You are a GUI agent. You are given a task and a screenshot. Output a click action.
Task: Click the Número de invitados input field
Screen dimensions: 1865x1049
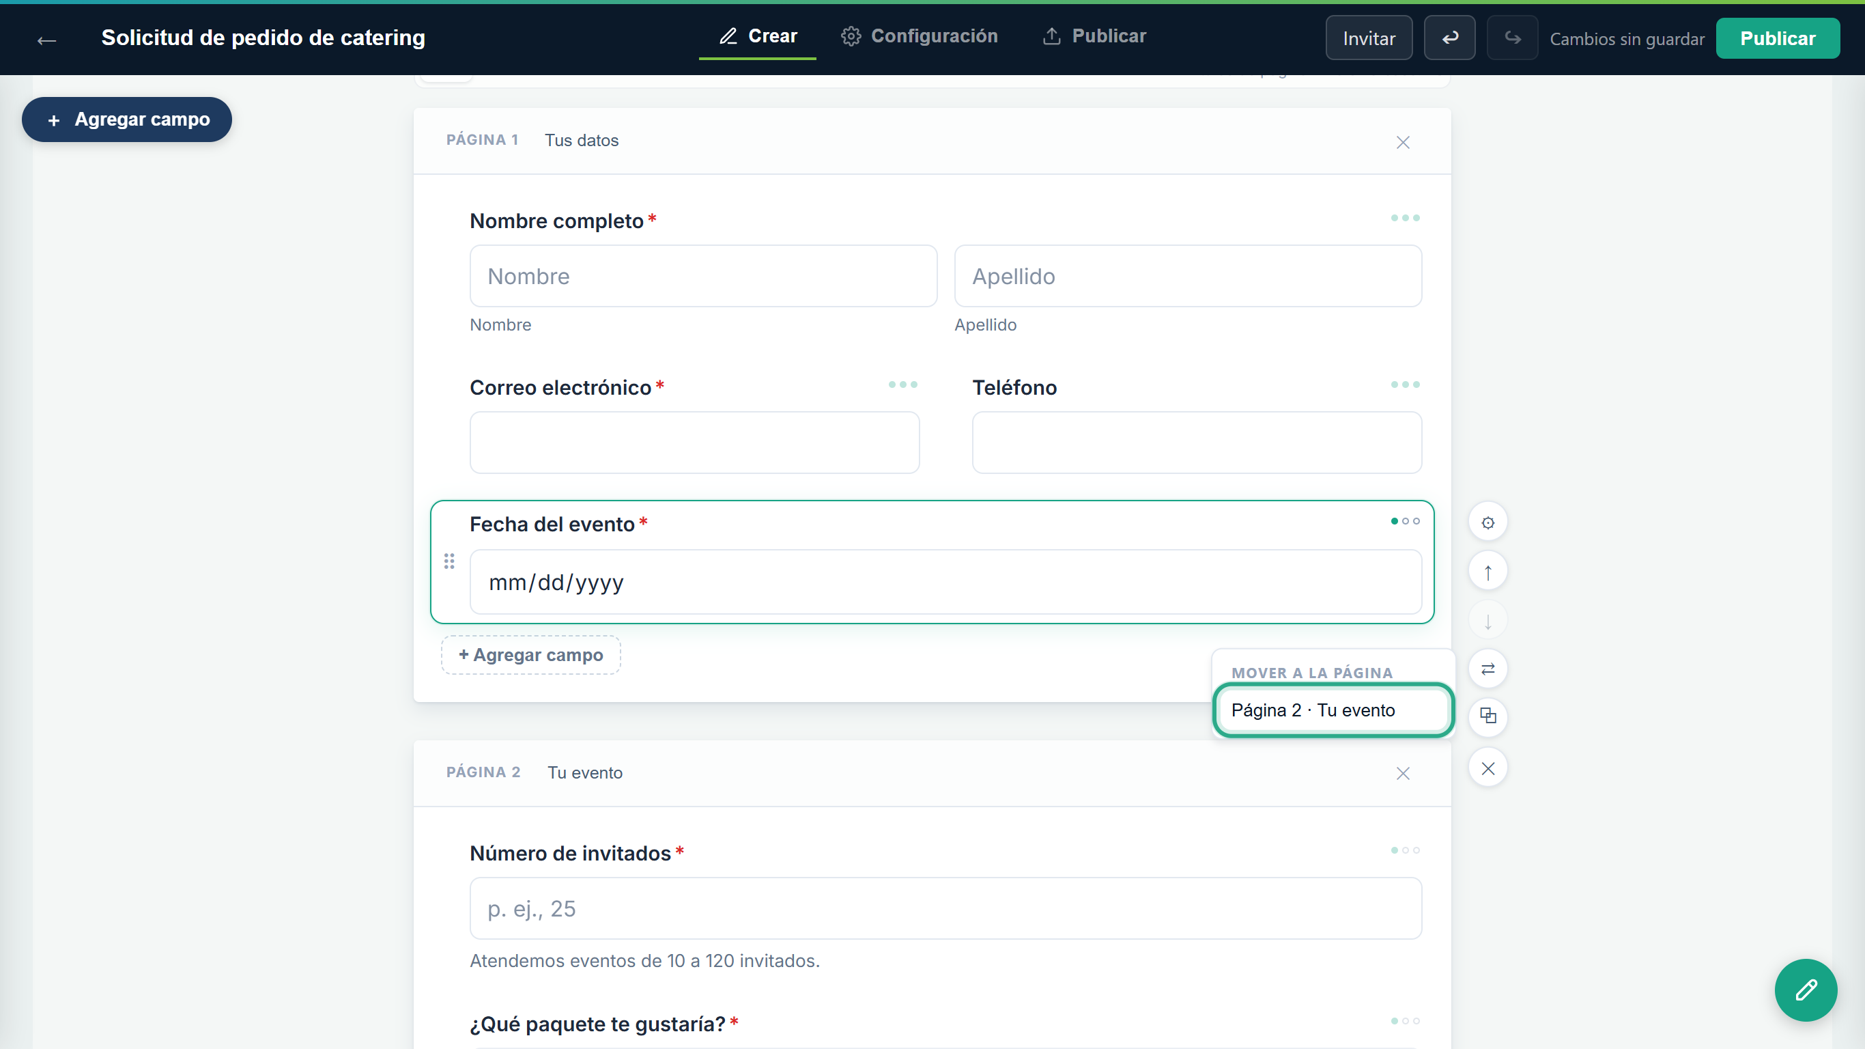(x=945, y=908)
